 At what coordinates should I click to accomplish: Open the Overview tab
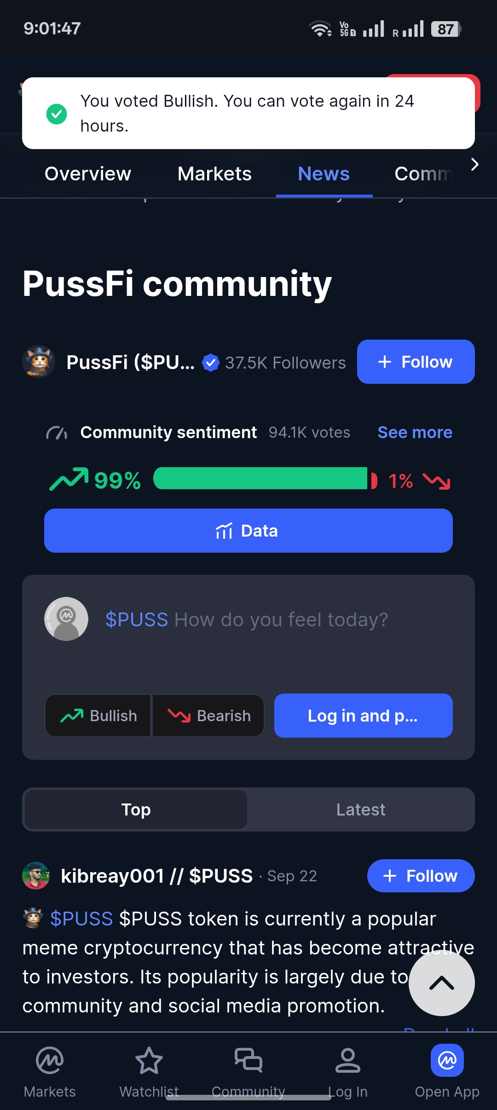(x=88, y=173)
